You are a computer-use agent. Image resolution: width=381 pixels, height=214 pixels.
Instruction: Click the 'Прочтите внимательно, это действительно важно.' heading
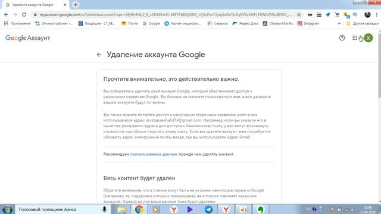coord(171,79)
